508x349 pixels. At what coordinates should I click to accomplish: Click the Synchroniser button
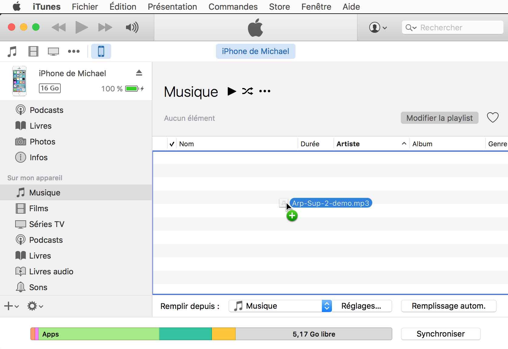441,334
